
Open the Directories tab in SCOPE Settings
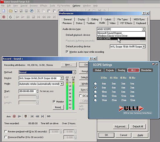146,70
